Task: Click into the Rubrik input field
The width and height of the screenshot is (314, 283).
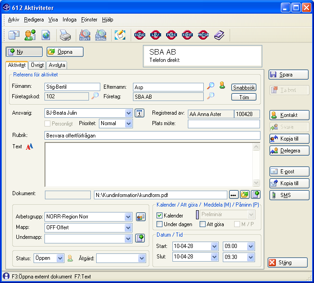Action: click(152, 136)
